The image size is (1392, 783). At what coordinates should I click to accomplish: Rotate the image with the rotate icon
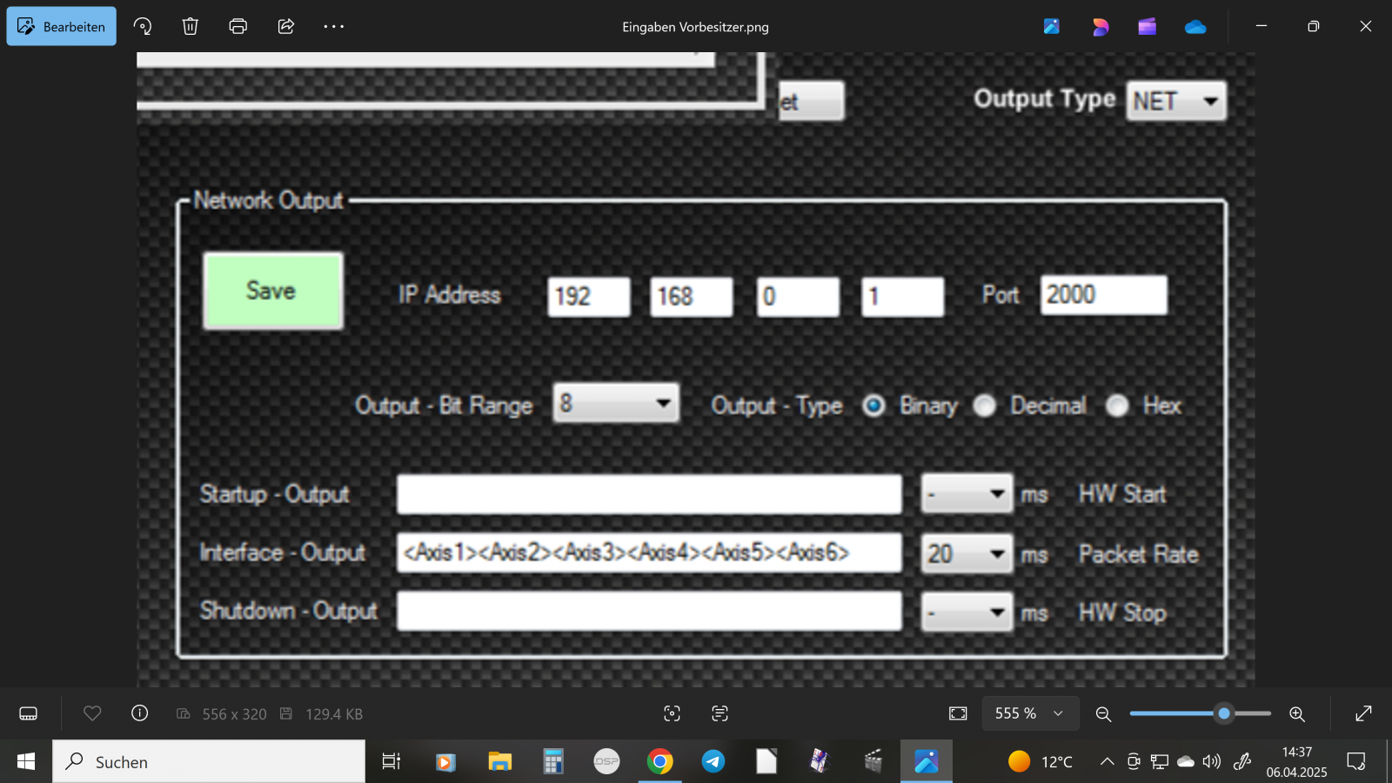coord(143,26)
